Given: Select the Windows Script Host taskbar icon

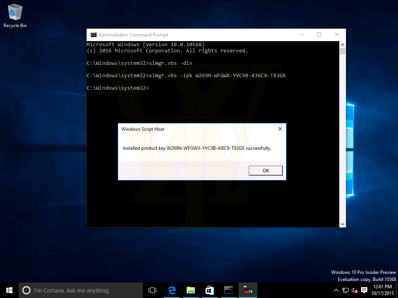Looking at the screenshot, I should click(x=248, y=290).
